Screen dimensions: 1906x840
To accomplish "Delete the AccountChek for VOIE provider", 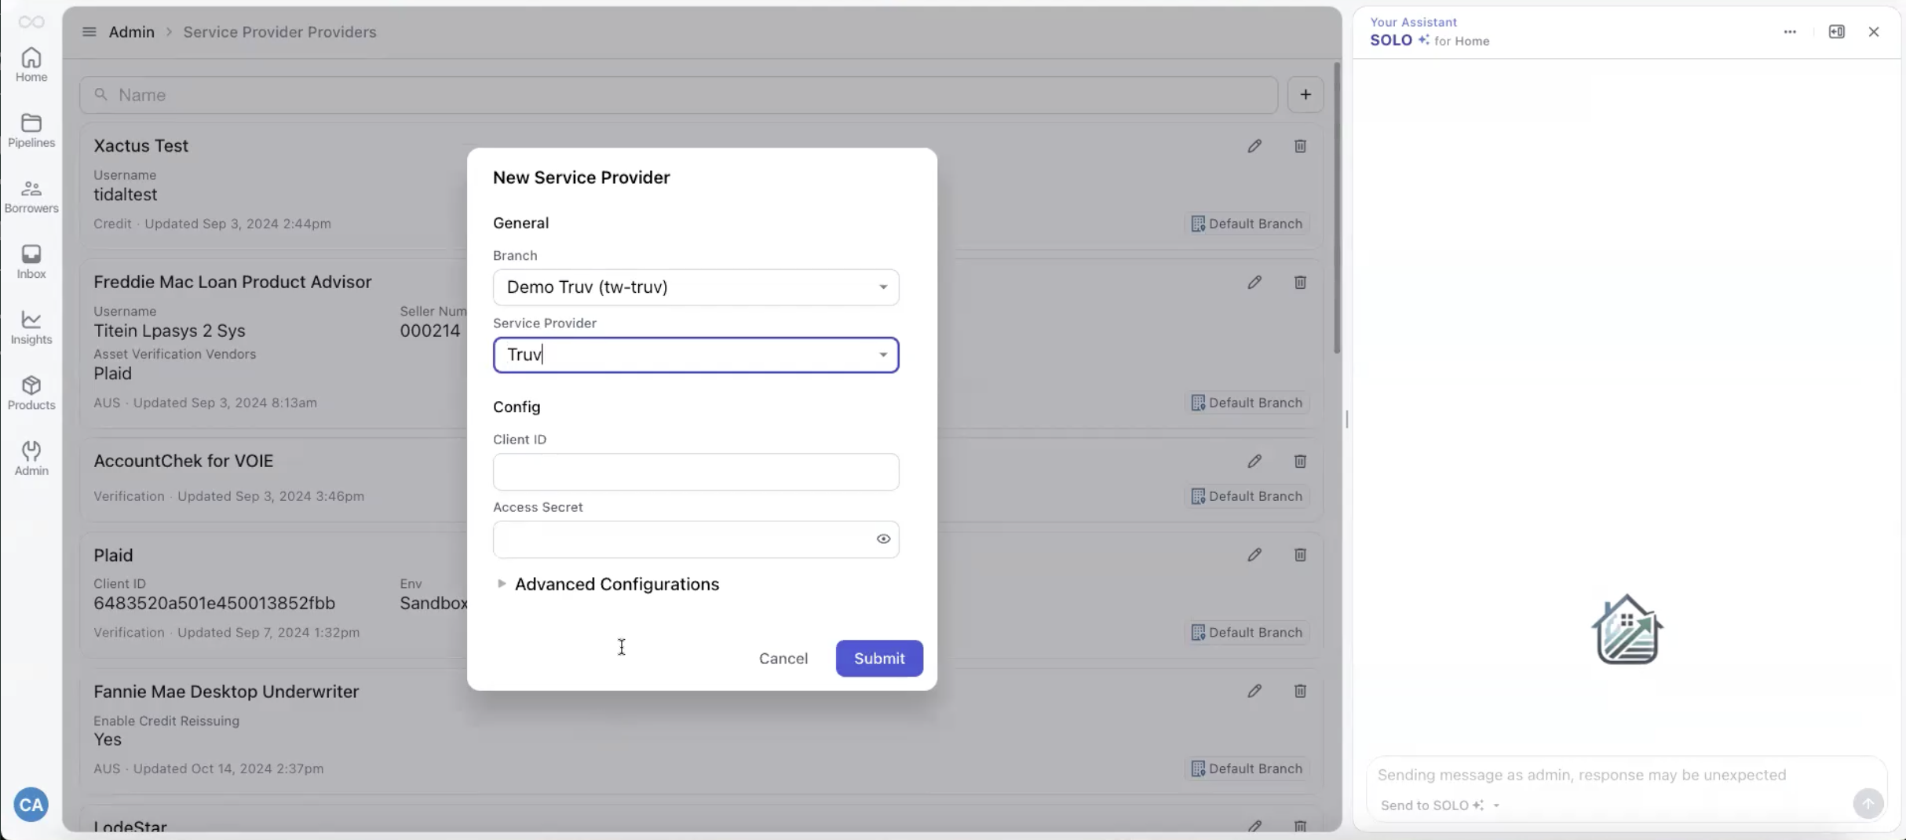I will tap(1300, 461).
